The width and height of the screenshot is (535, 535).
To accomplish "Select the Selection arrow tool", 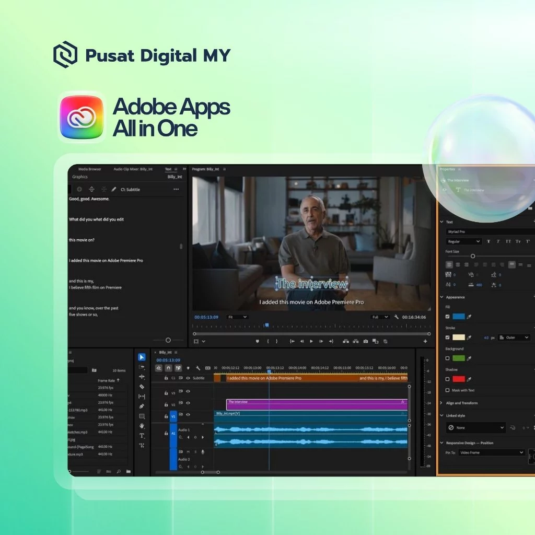I will tap(142, 357).
